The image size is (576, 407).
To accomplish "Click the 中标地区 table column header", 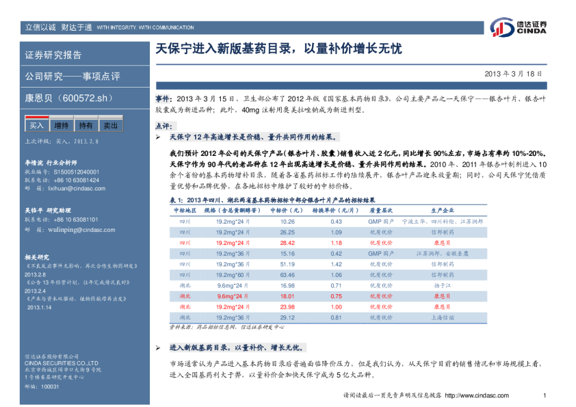I will (x=185, y=211).
